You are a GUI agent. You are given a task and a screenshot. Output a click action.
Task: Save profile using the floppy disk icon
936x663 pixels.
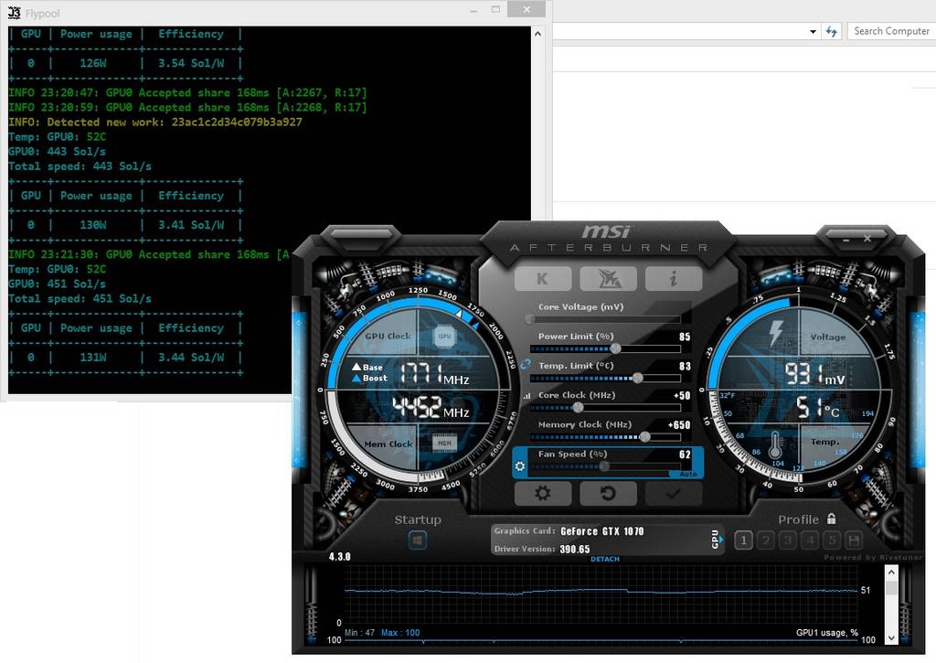854,540
